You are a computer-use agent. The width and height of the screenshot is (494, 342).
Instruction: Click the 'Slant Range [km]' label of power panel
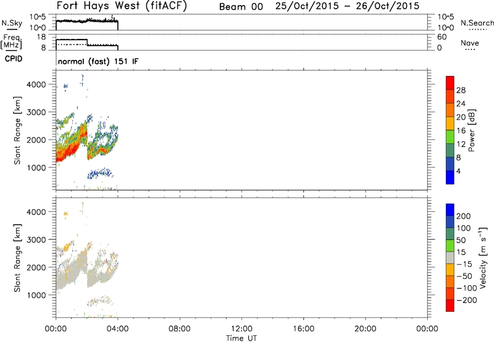[17, 130]
